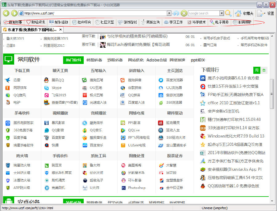The image size is (277, 211).
Task: Click the green Back navigation arrow
Action: [6, 13]
